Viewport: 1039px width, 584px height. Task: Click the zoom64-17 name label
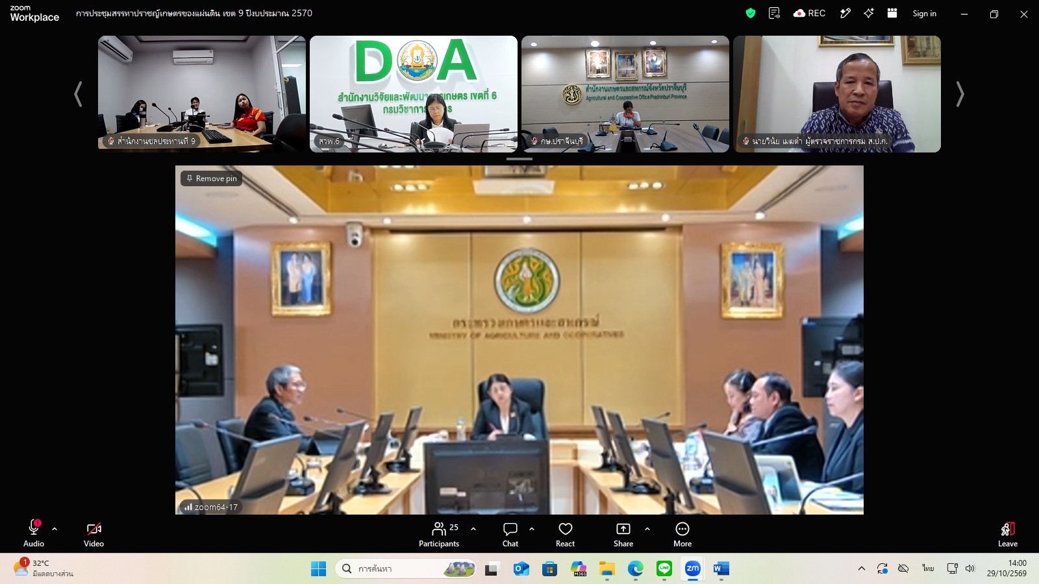[x=211, y=507]
